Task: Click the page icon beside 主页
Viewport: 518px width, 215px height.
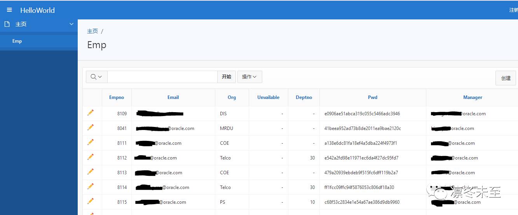Action: pos(7,24)
